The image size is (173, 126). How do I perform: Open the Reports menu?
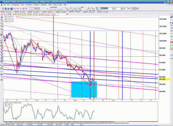[37, 5]
